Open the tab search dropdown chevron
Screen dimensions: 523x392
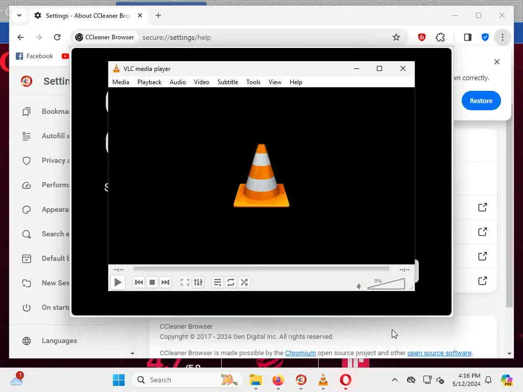click(19, 15)
